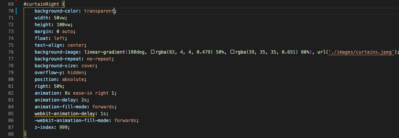Click the 'position' property name
The width and height of the screenshot is (399, 138).
point(46,79)
